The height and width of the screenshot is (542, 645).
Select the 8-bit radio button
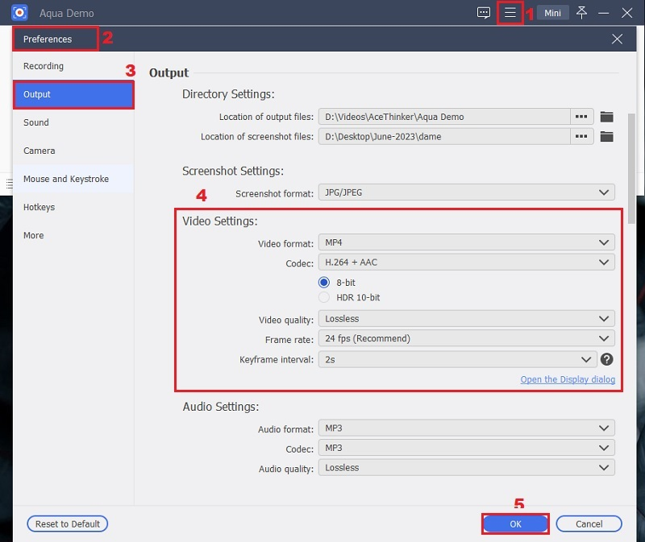click(324, 283)
